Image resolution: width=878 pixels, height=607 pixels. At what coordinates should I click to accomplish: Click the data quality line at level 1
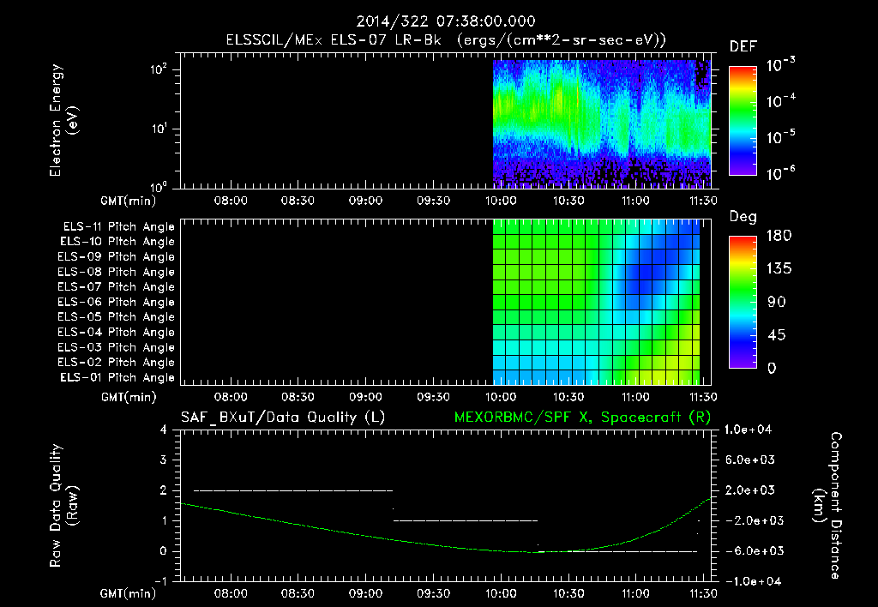coord(466,520)
